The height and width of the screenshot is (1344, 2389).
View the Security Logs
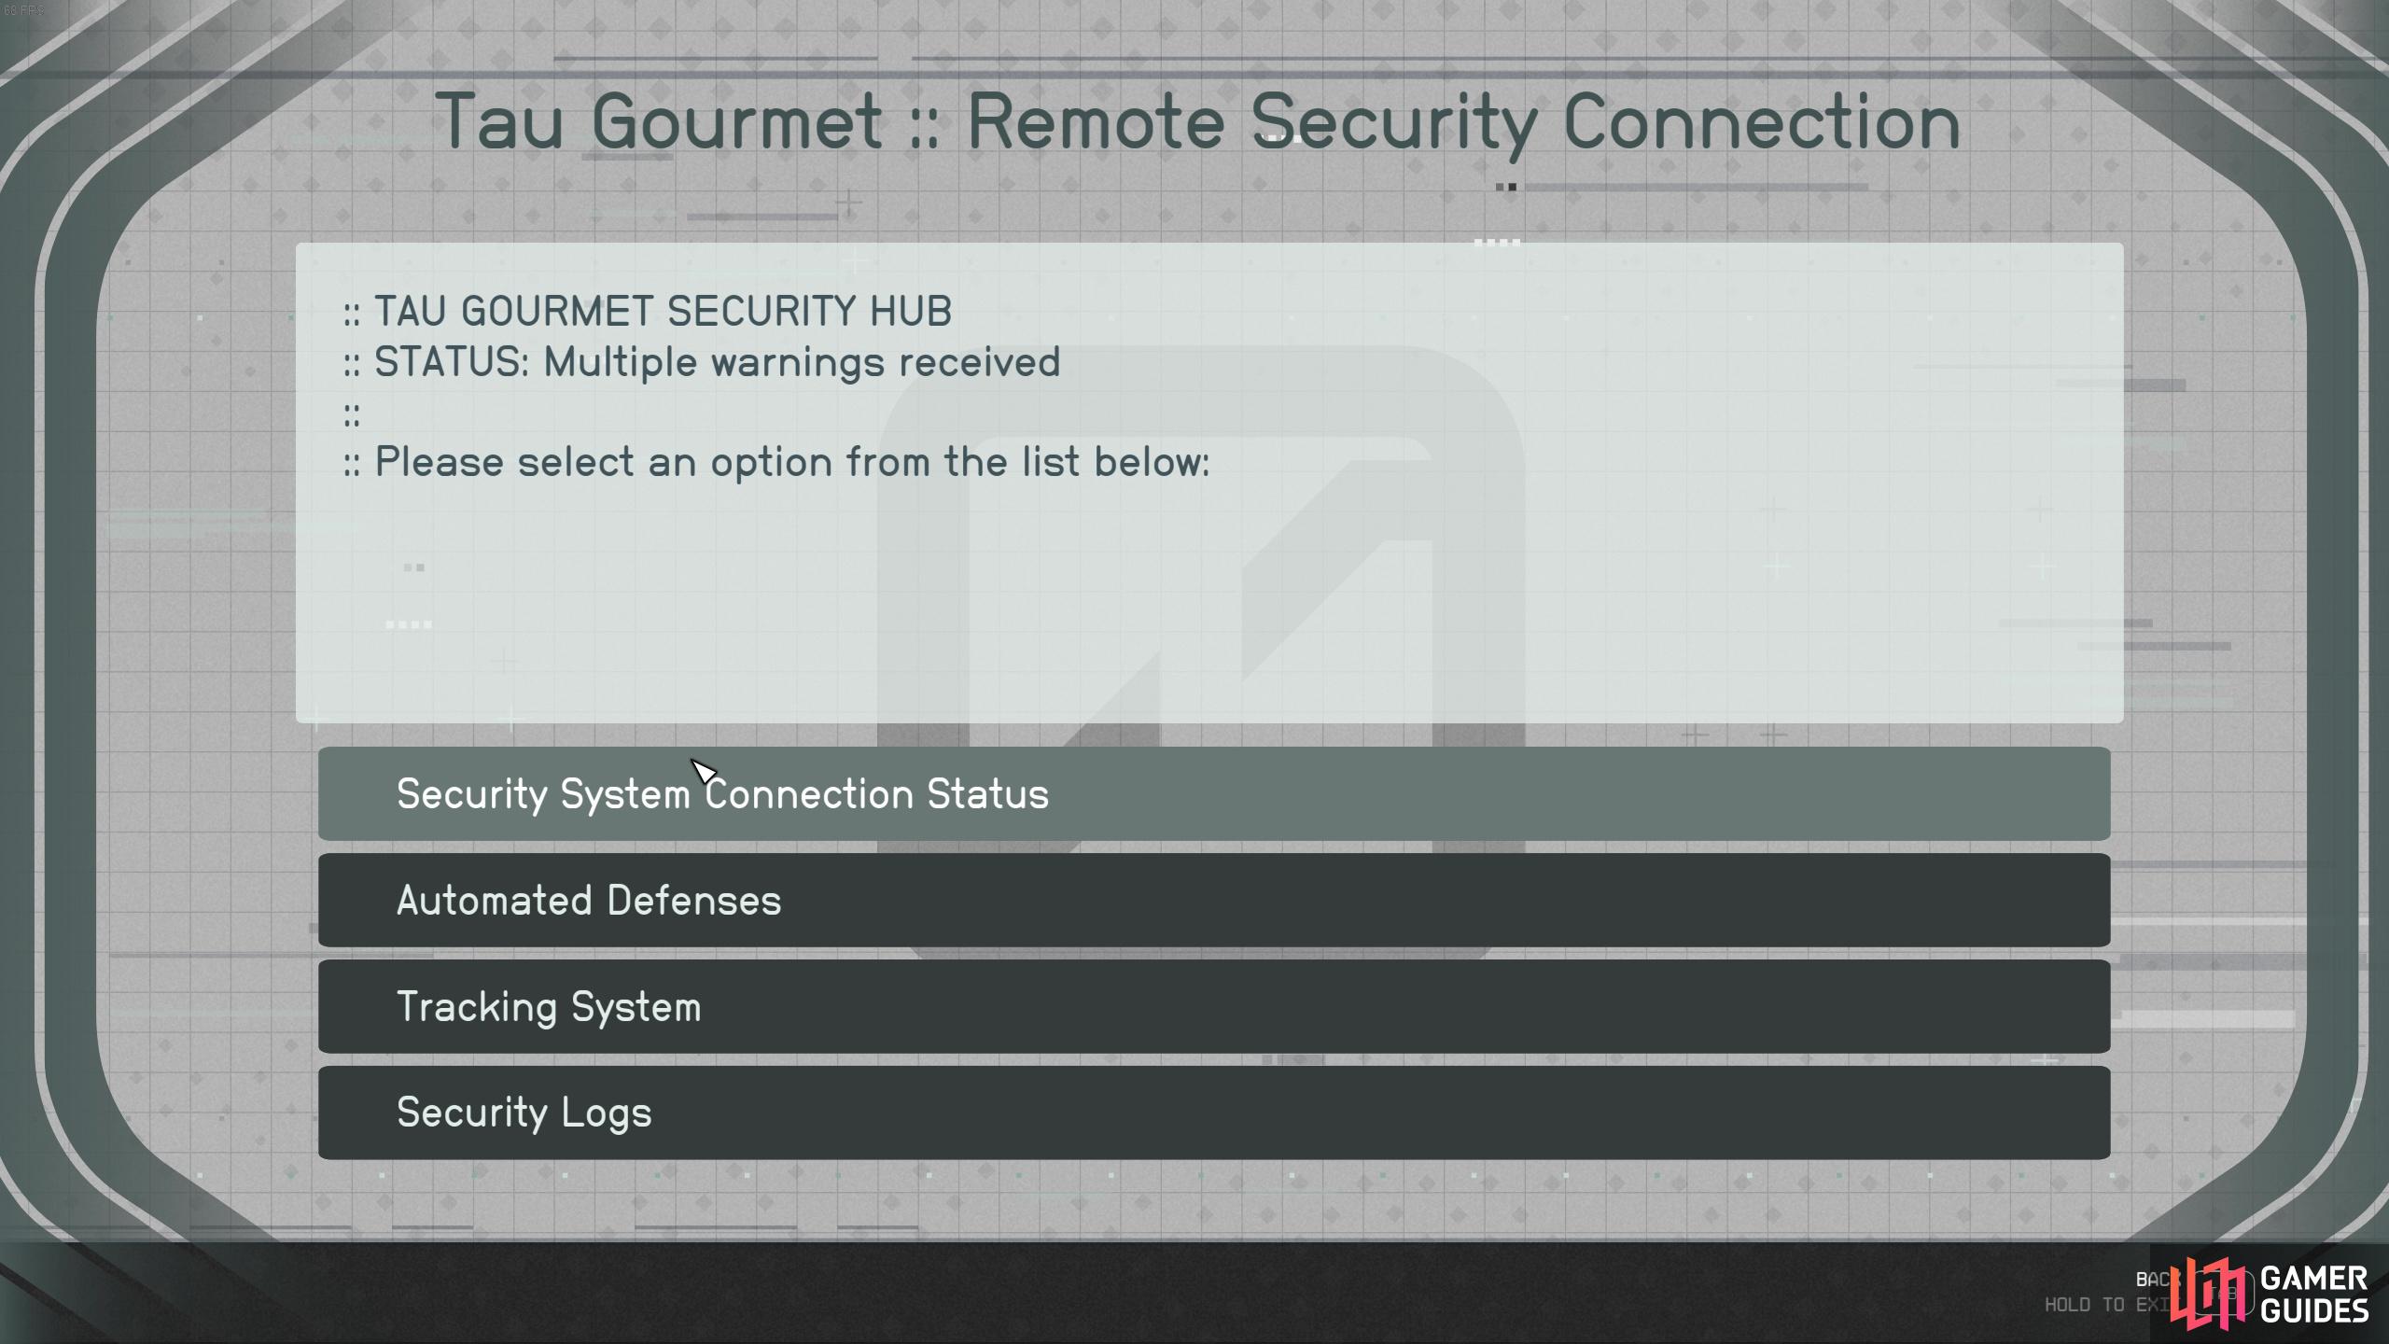(x=1213, y=1113)
